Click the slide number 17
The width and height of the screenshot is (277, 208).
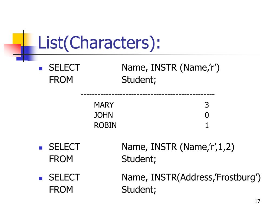[x=258, y=201]
